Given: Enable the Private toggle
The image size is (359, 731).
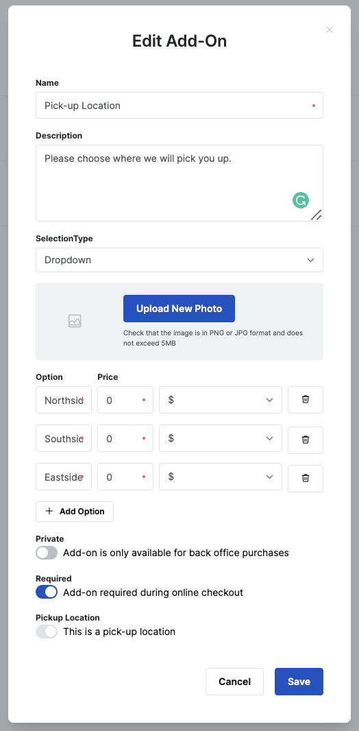Looking at the screenshot, I should pos(47,553).
